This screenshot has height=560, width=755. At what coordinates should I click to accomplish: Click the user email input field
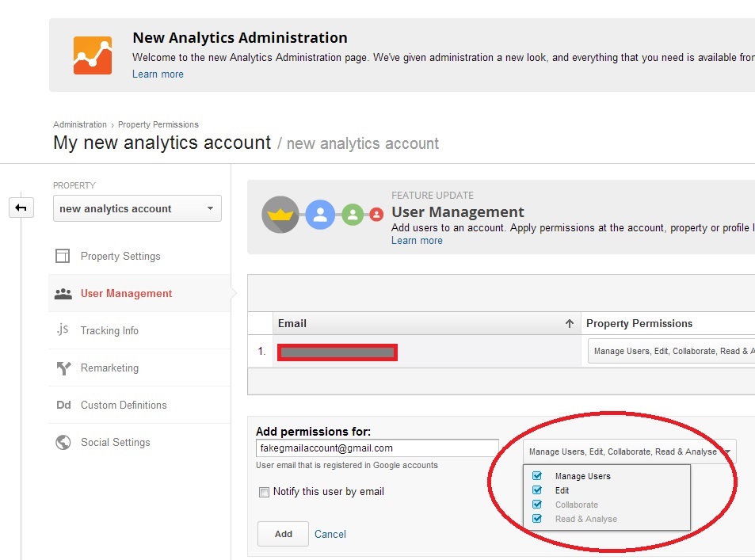click(x=376, y=448)
